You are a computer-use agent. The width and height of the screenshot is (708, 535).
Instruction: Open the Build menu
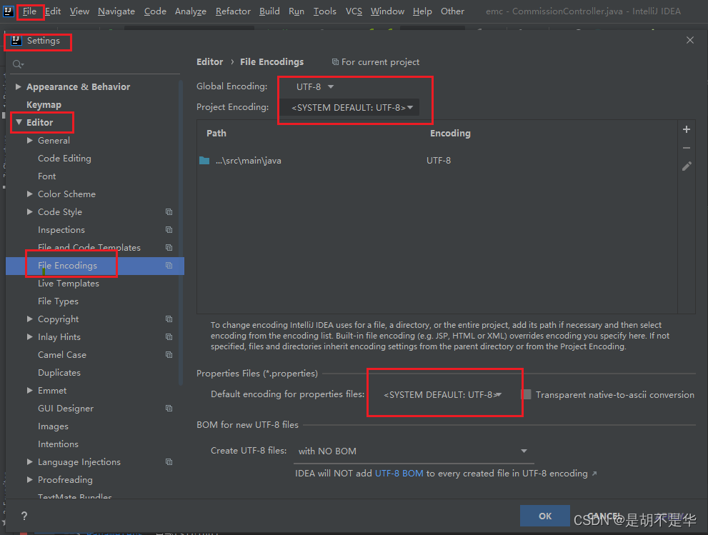point(269,11)
